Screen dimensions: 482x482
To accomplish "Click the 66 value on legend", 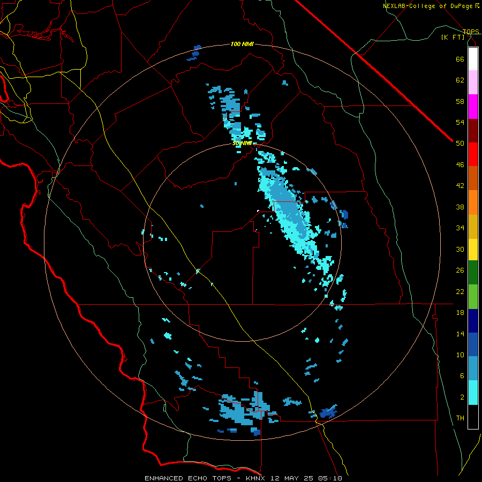I will pyautogui.click(x=460, y=59).
